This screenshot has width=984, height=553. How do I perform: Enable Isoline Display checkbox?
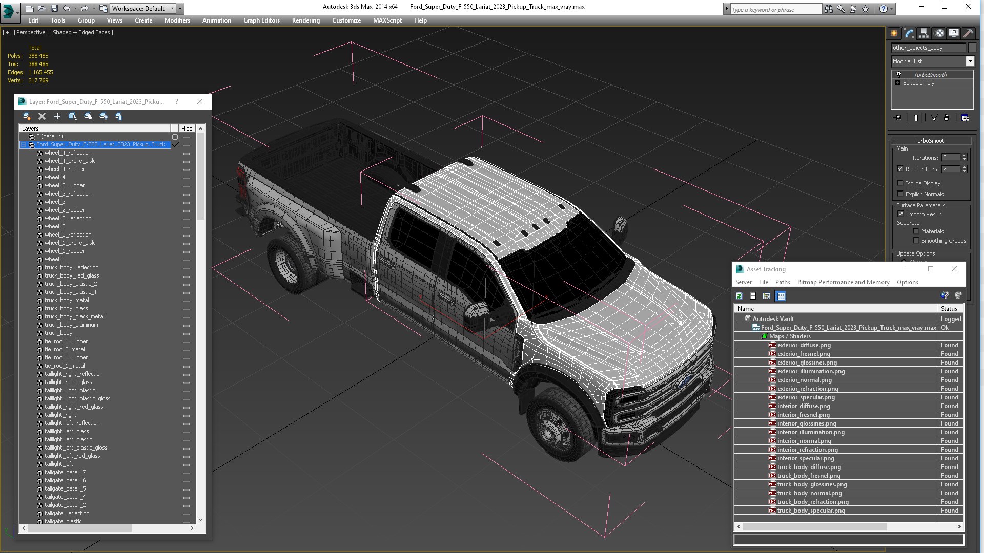click(x=900, y=183)
